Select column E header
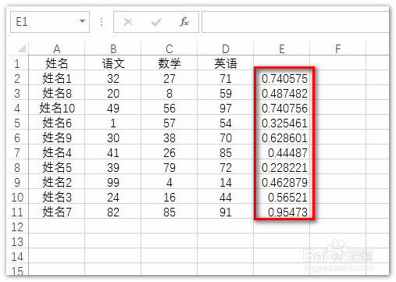This screenshot has height=282, width=396. click(281, 48)
